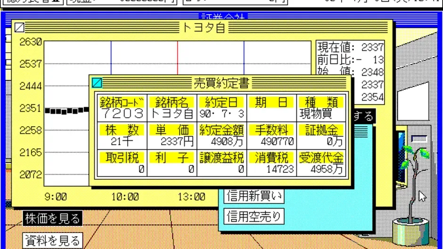Click the 利子 header cell
This screenshot has height=249, width=443.
172,158
